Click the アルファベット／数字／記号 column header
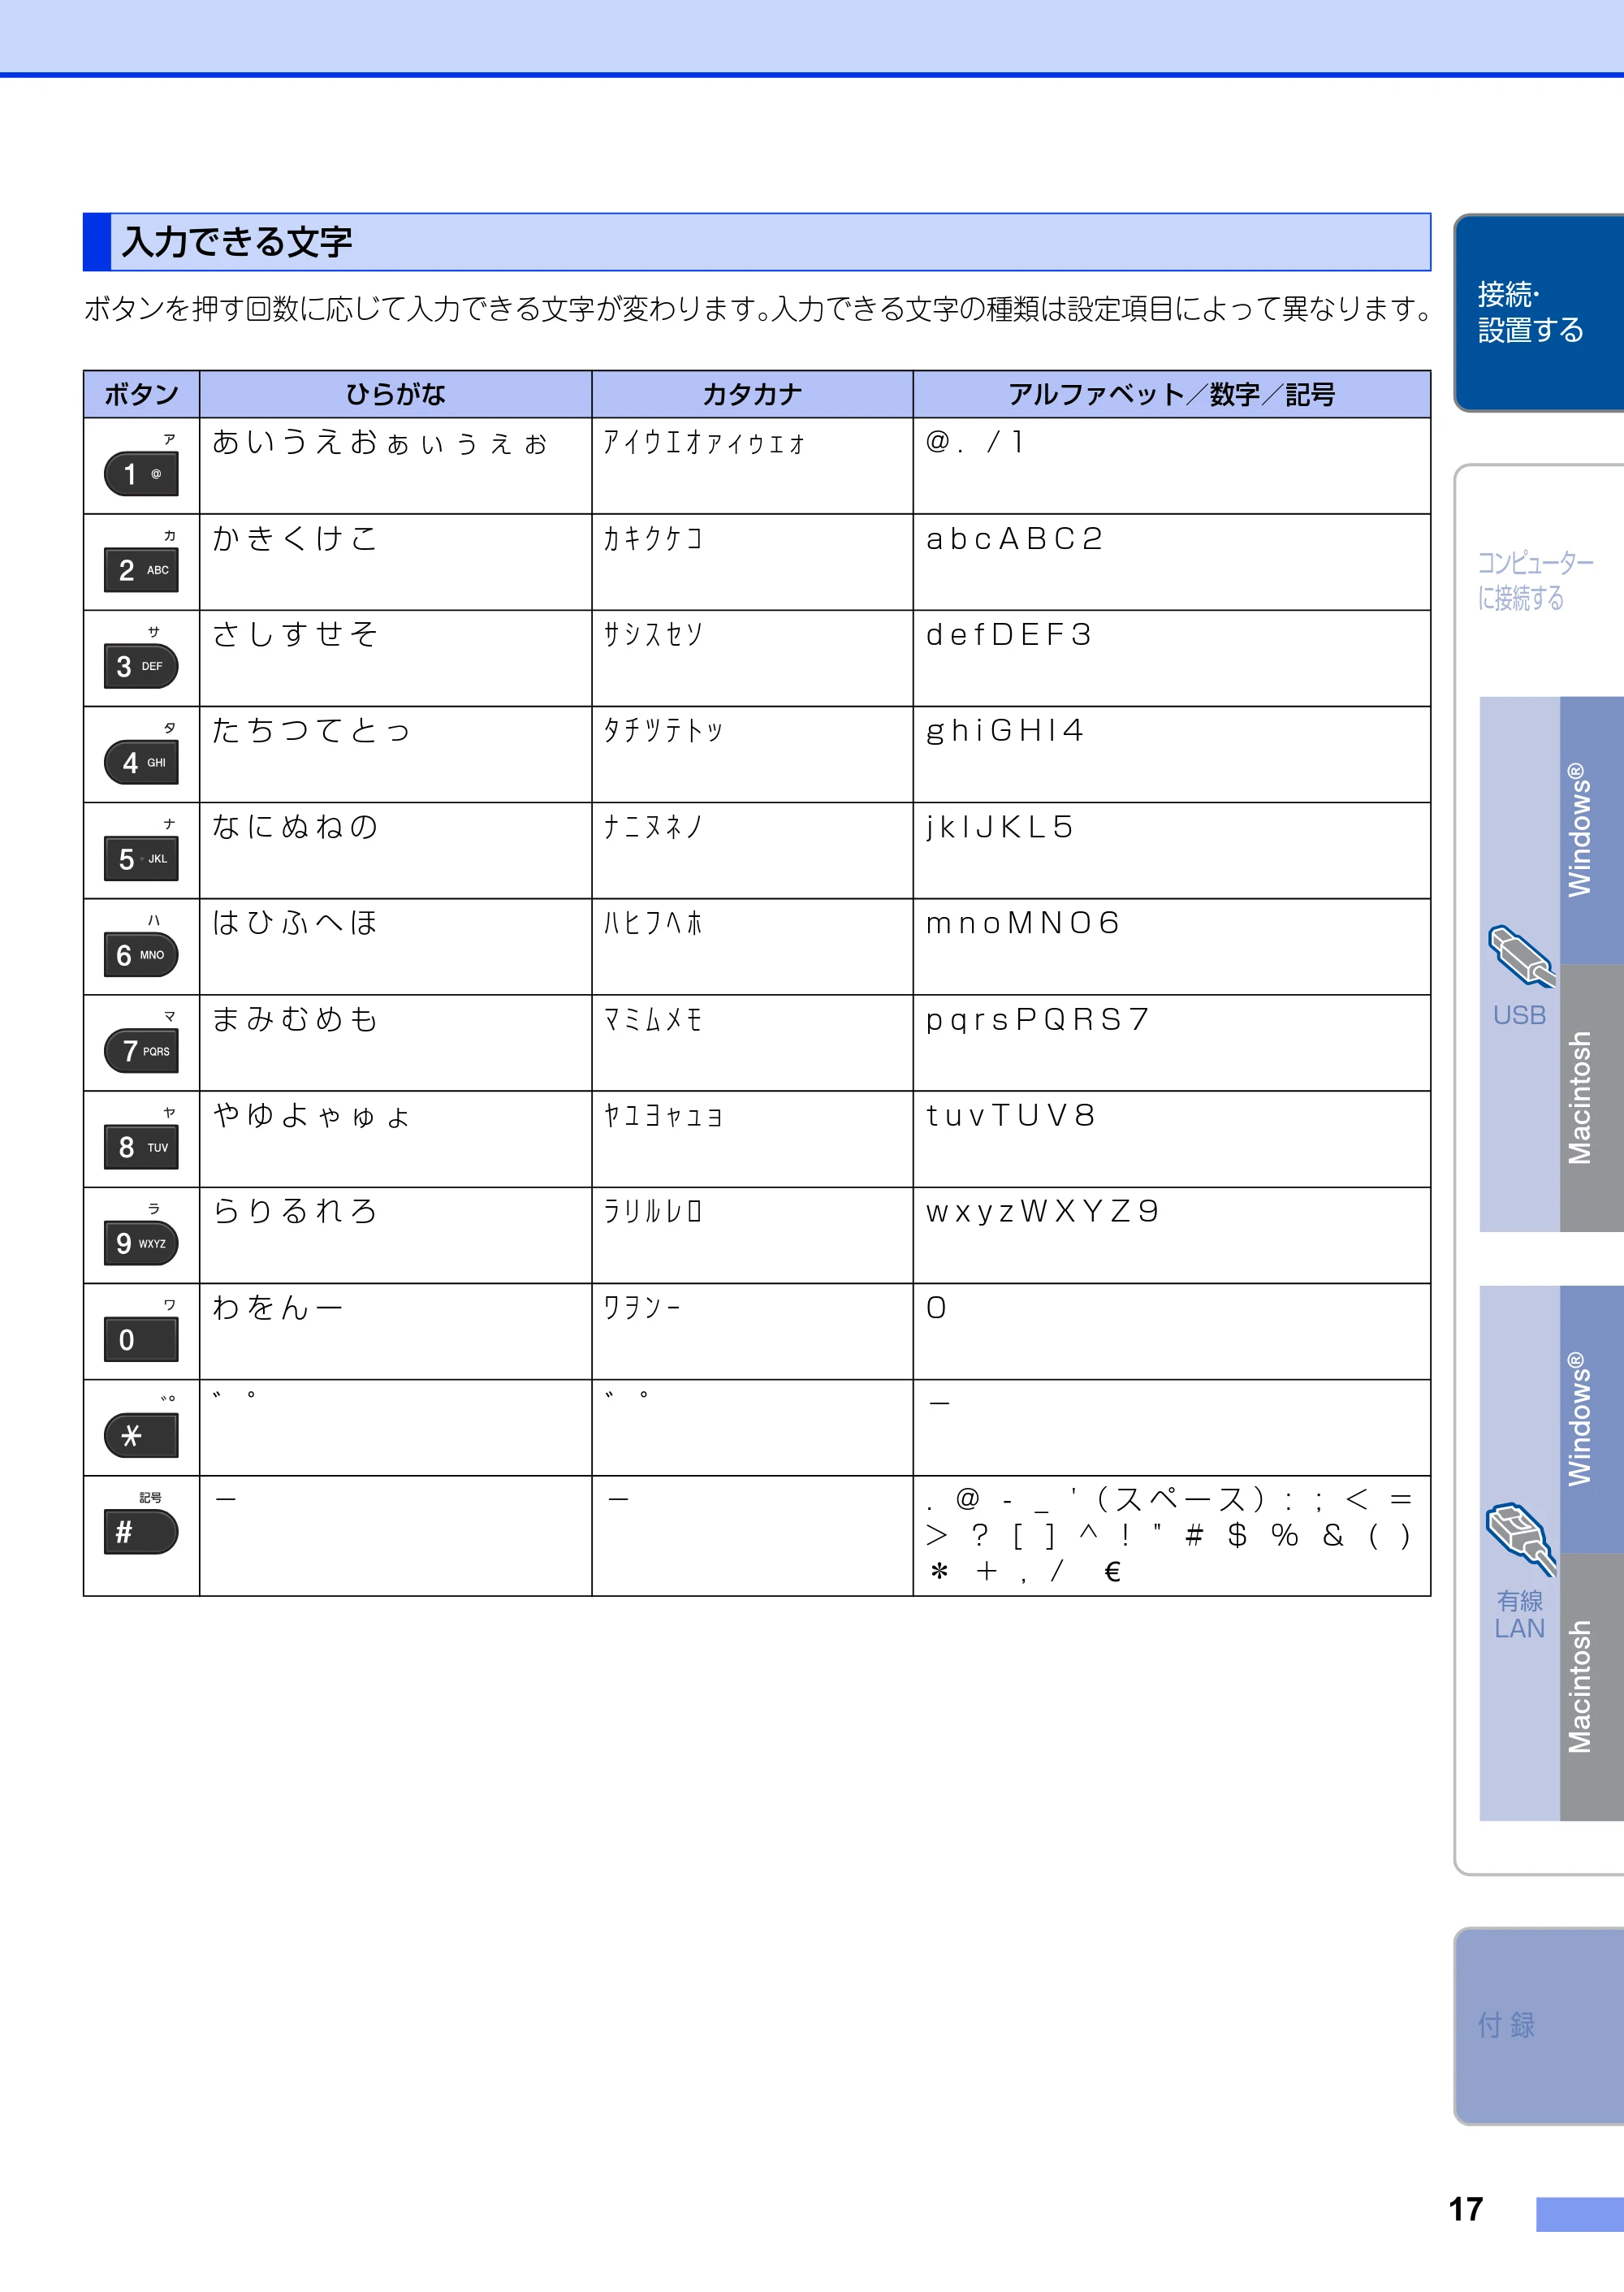Screen dimensions: 1624x2292 (x=1171, y=394)
